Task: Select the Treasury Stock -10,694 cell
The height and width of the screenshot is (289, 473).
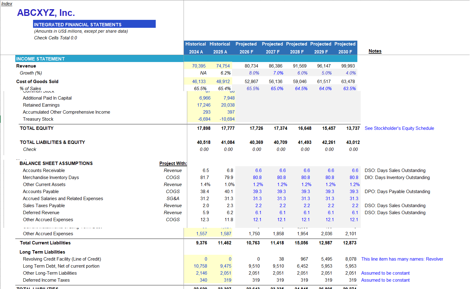Action: (227, 119)
